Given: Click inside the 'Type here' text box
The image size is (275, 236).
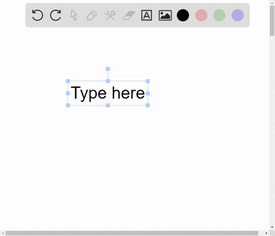Looking at the screenshot, I should pyautogui.click(x=108, y=93).
